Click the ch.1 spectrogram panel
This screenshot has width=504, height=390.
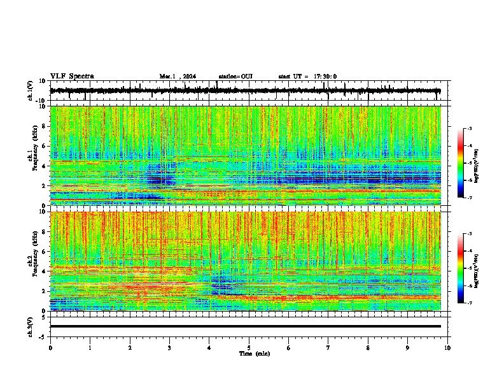tap(246, 155)
